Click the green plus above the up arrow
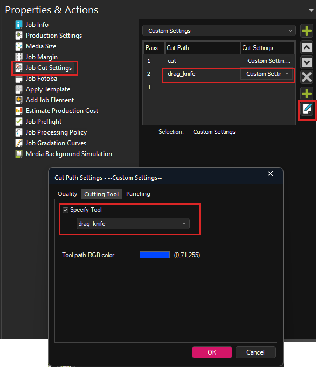The width and height of the screenshot is (317, 367). coord(307,31)
